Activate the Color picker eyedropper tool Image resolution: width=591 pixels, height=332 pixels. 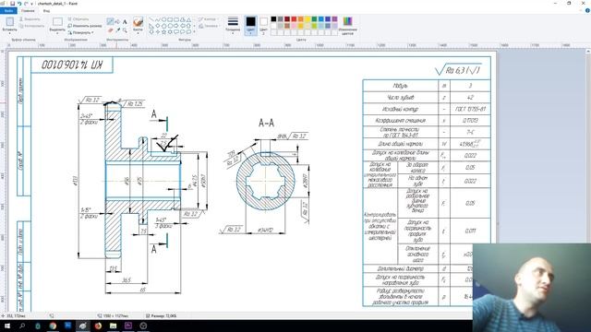tap(118, 30)
